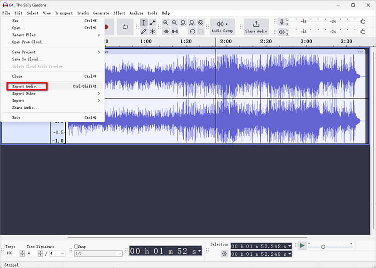Open the Effect menu
Viewport: 376px width, 268px height.
pos(119,13)
